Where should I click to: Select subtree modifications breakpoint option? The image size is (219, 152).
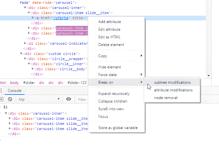coord(172,82)
